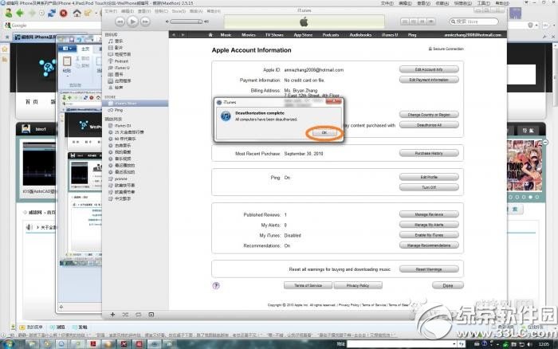Click Change Country or Region button

point(429,115)
